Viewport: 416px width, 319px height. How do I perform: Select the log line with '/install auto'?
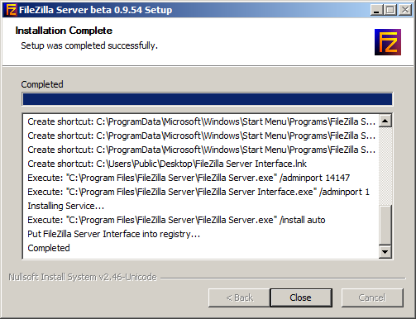point(176,220)
